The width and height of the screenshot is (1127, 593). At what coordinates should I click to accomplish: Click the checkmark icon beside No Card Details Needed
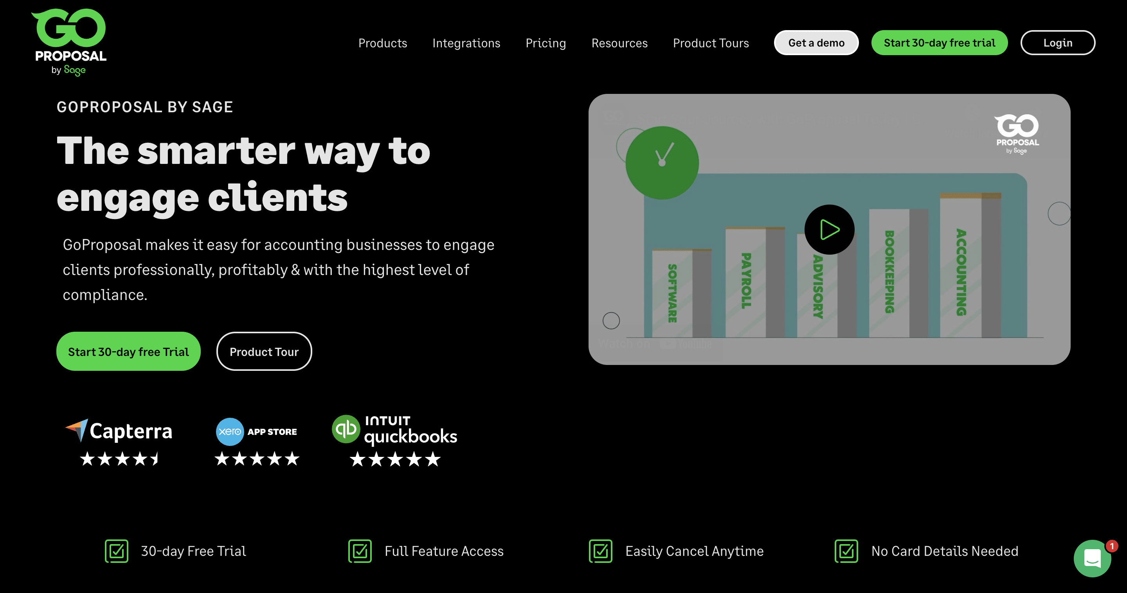[x=846, y=551]
